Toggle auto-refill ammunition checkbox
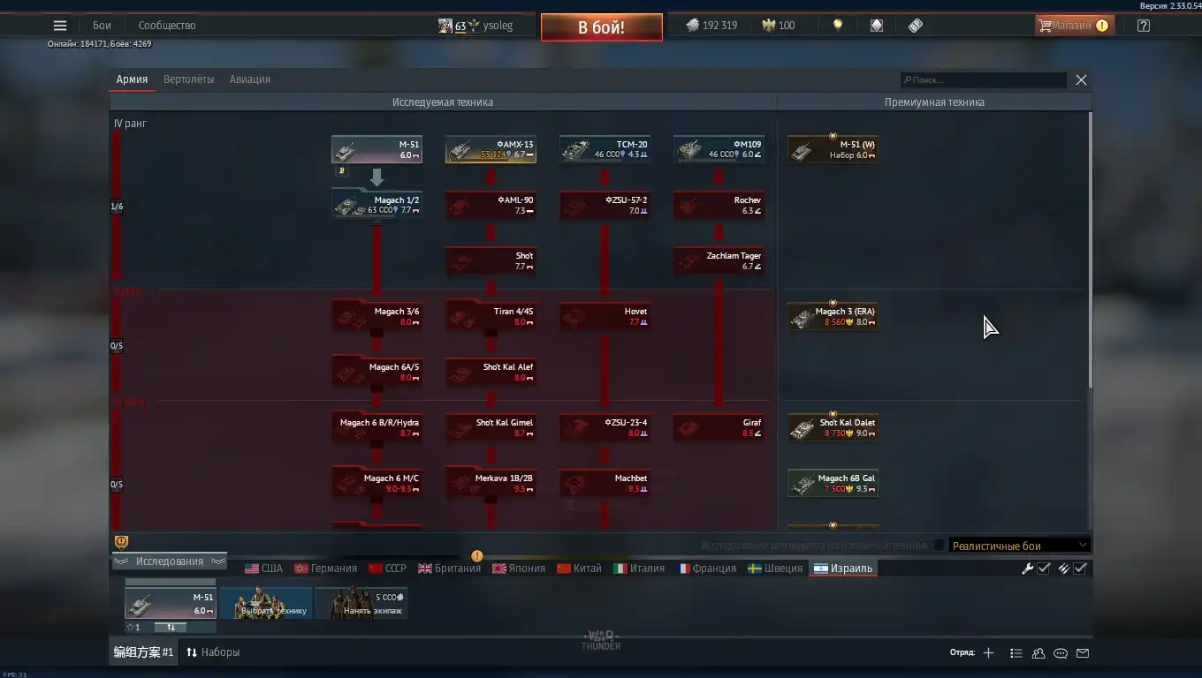Screen dimensions: 1202x678 click(x=1080, y=569)
